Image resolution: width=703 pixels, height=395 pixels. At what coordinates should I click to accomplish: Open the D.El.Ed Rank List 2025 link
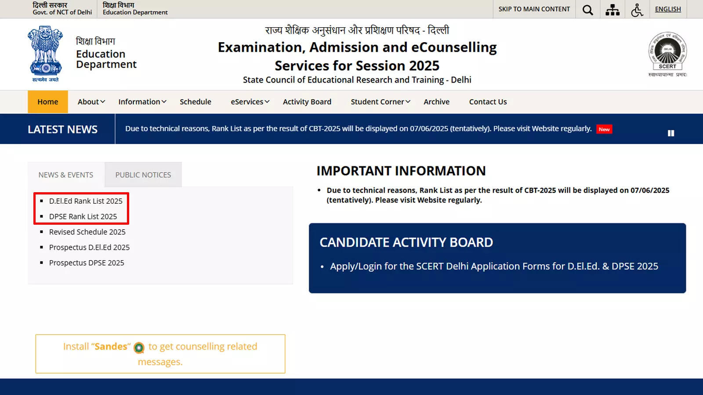[x=86, y=201]
